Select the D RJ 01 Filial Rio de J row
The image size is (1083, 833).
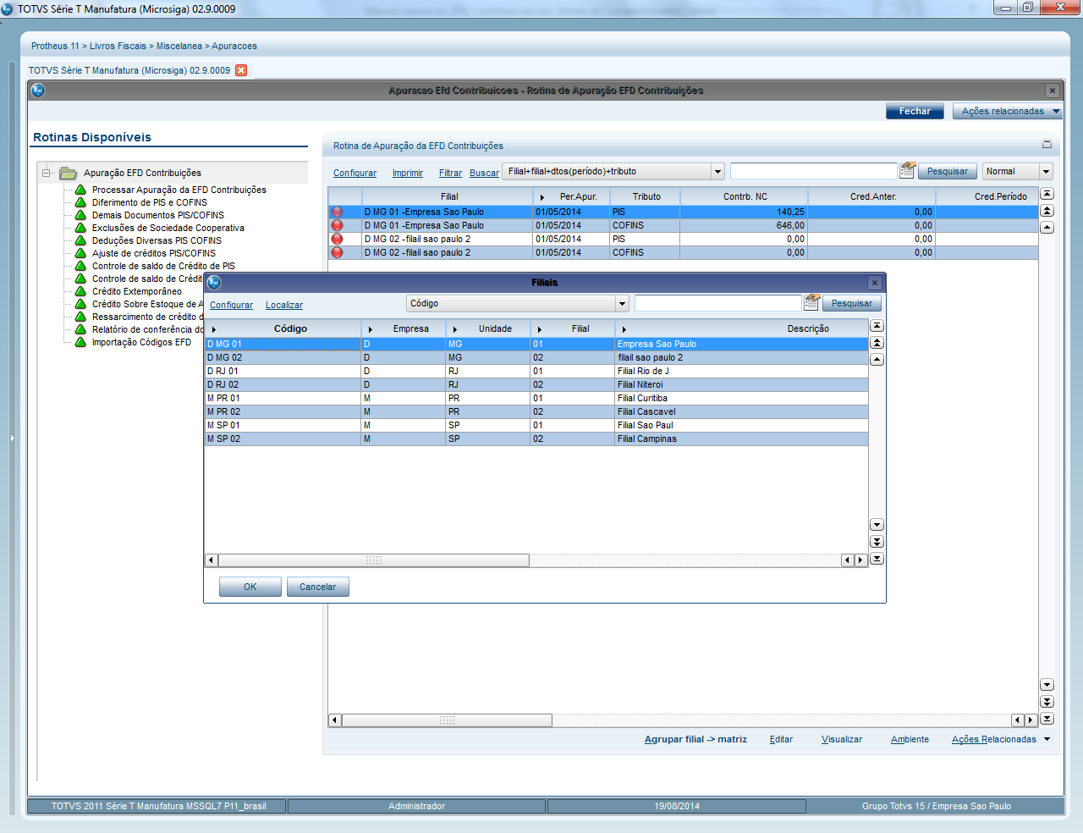[x=536, y=371]
